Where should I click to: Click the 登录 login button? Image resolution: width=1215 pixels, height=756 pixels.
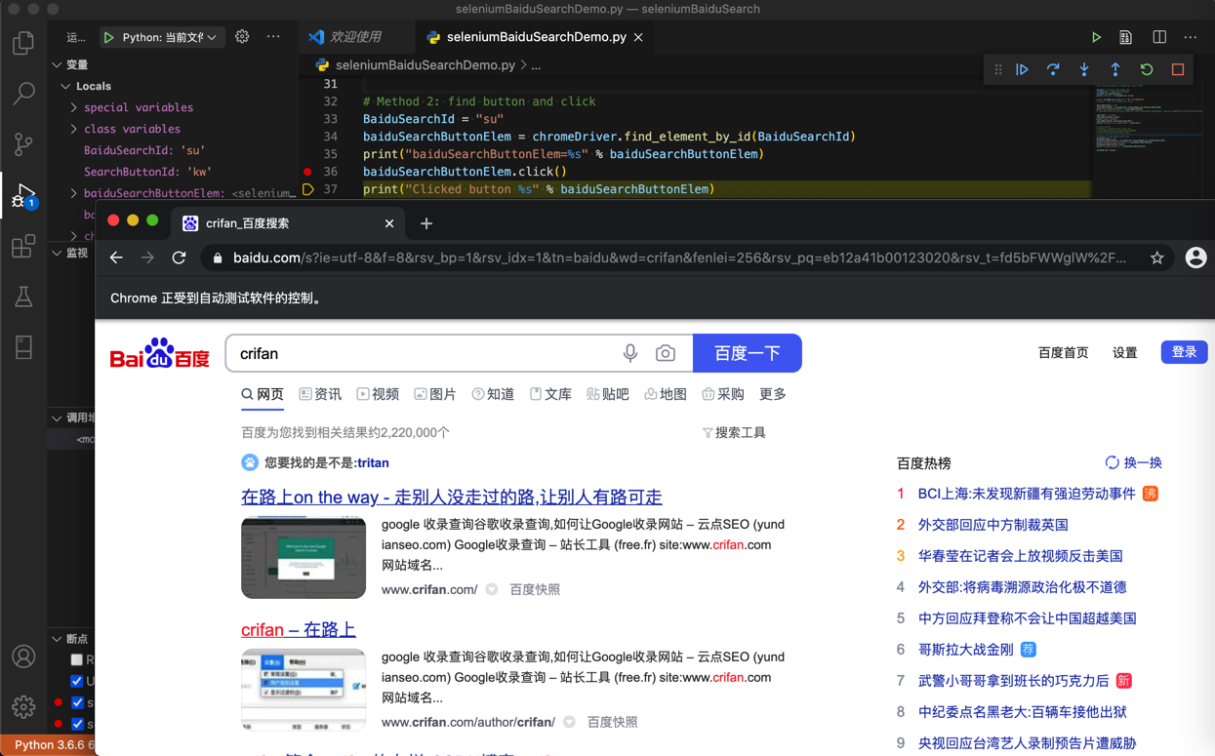click(x=1184, y=352)
